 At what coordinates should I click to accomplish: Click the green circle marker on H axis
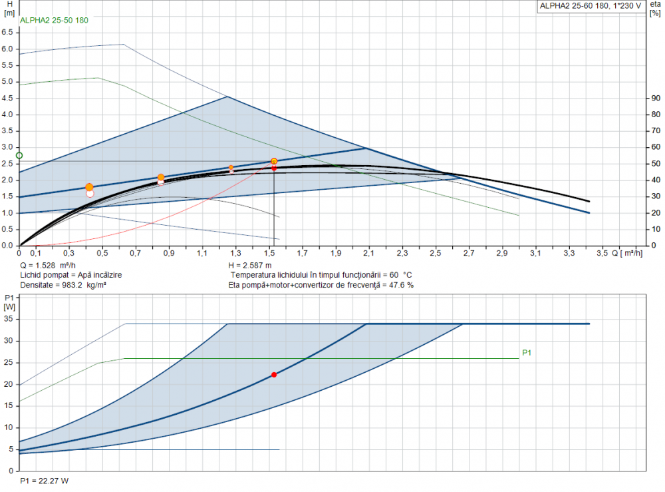[19, 156]
